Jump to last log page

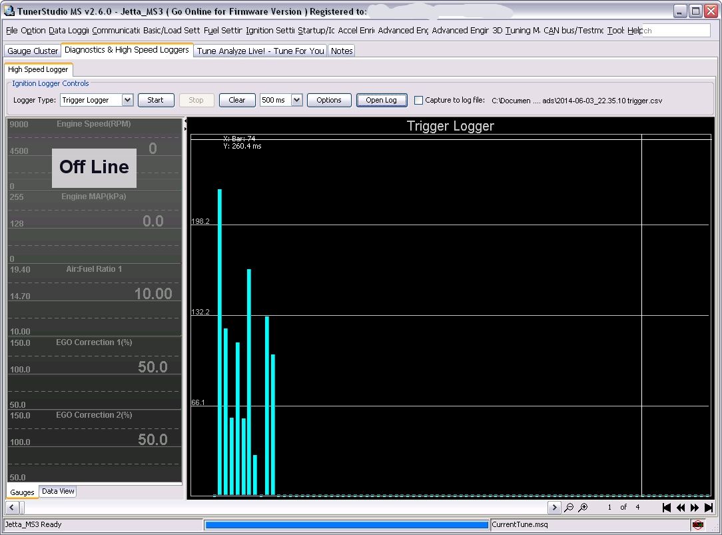[709, 508]
